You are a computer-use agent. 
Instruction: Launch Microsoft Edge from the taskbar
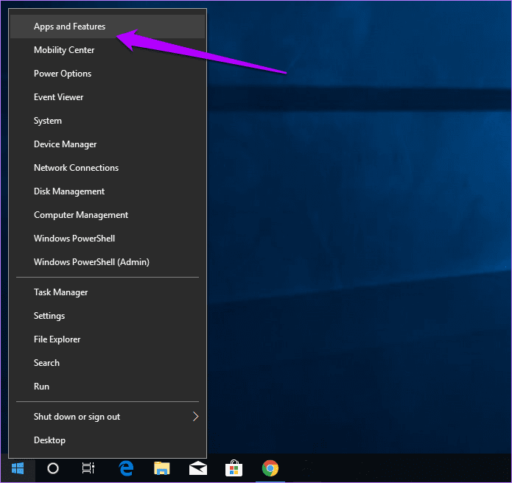126,468
